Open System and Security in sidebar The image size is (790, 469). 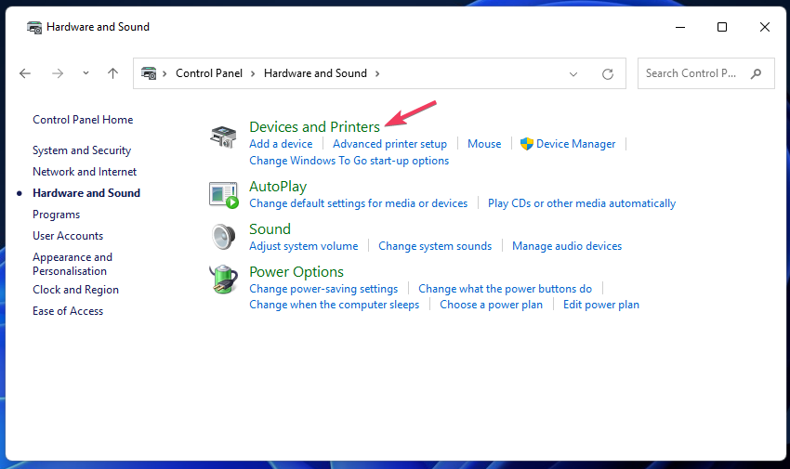[x=82, y=150]
